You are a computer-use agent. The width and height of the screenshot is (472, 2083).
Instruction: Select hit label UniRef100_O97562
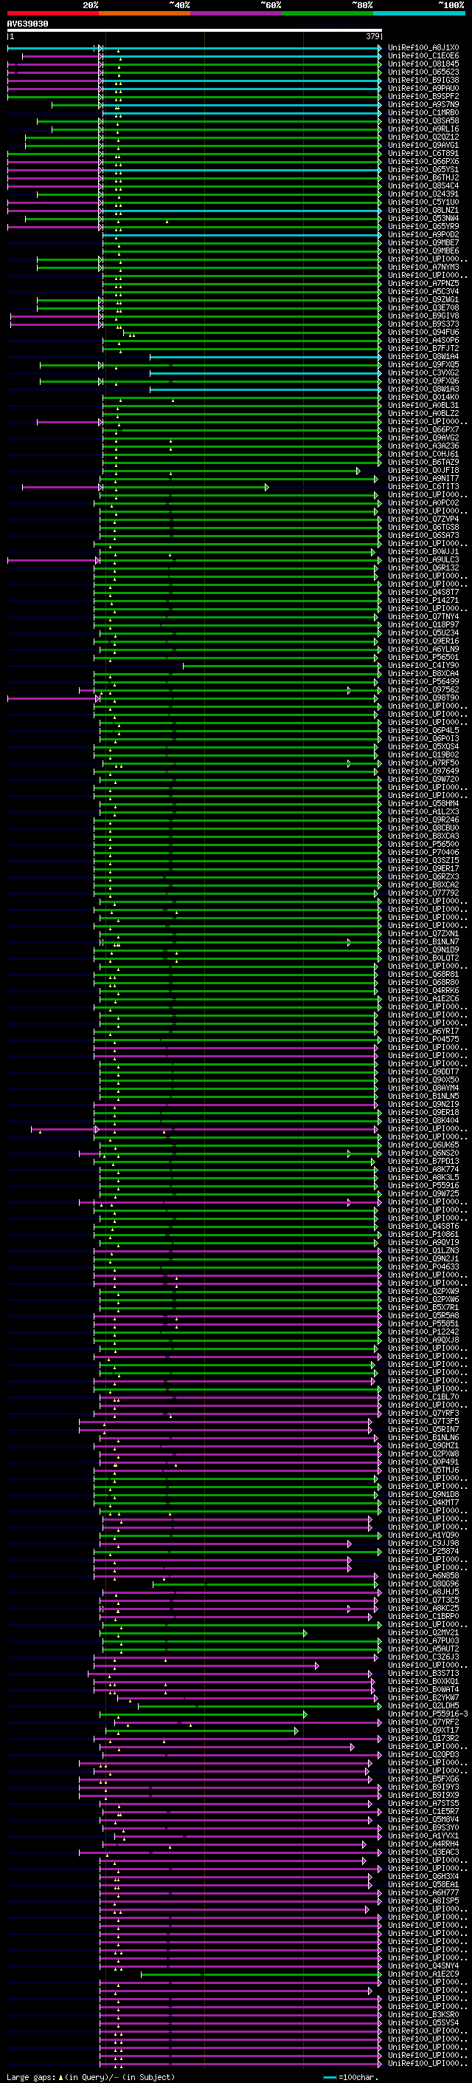(423, 689)
